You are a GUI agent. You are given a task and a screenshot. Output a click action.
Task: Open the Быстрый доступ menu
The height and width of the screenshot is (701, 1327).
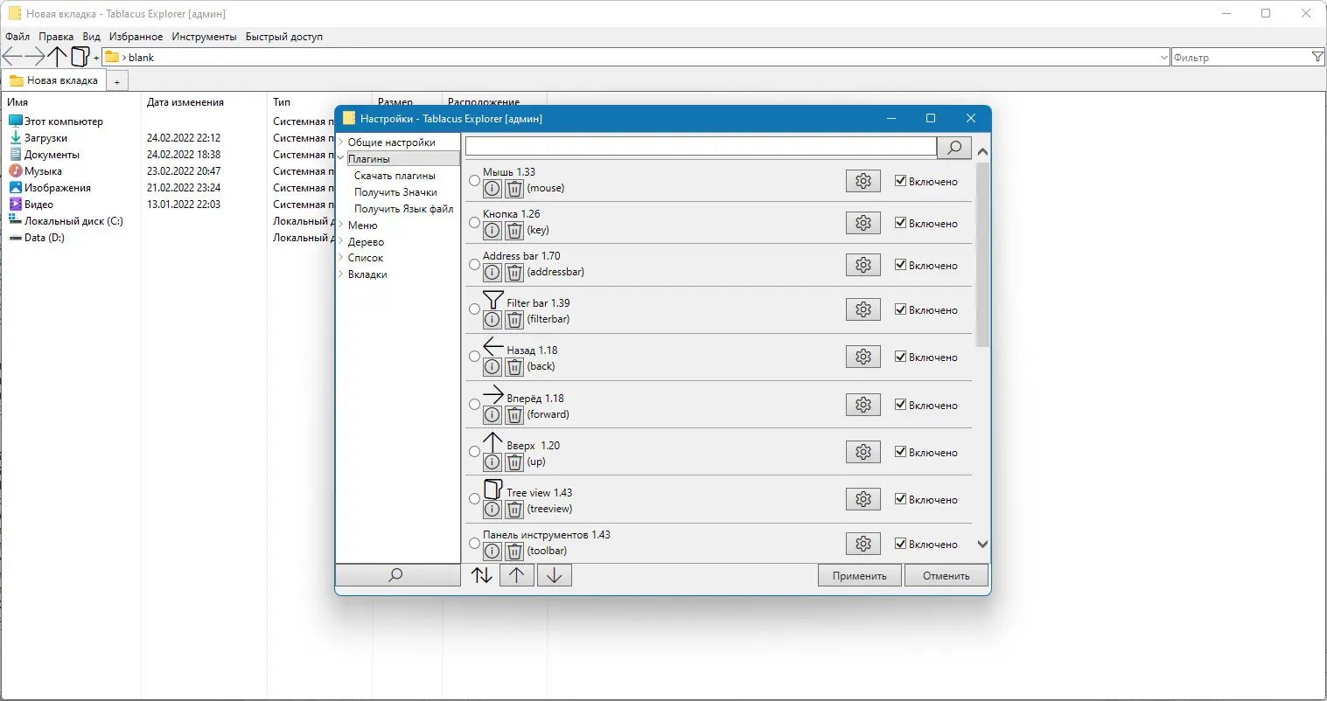tap(284, 37)
